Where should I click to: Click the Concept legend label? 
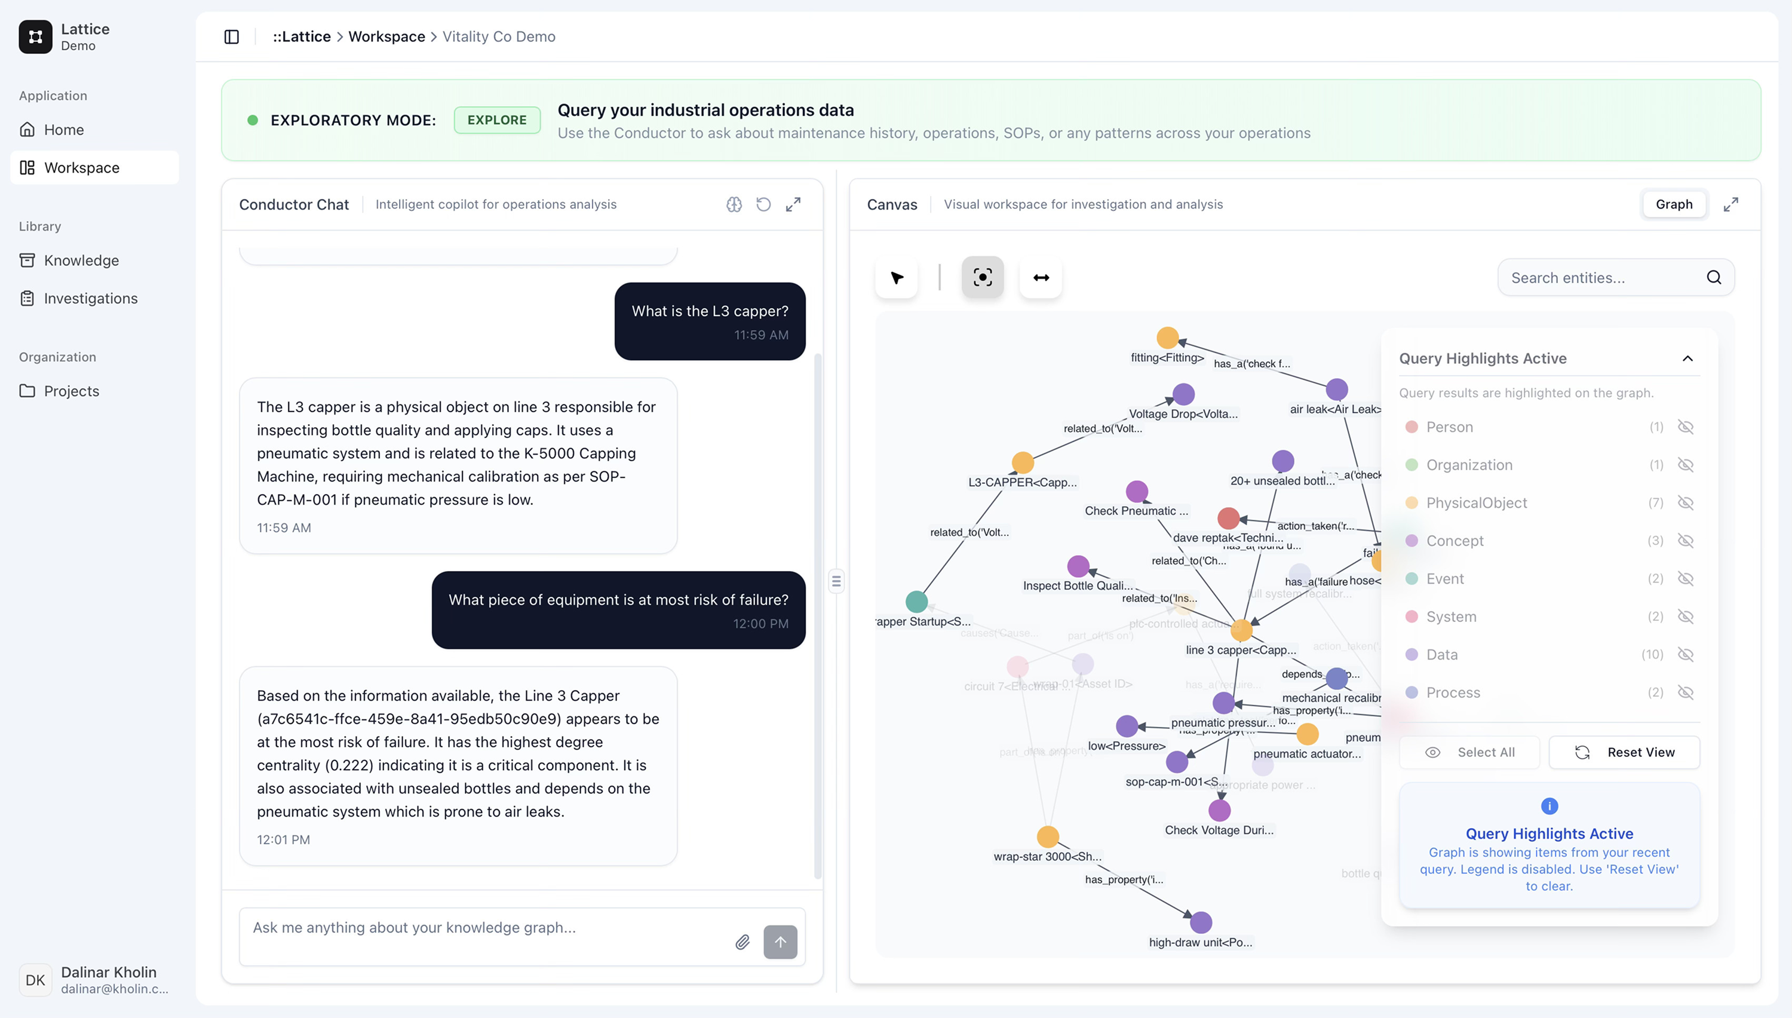pos(1455,541)
